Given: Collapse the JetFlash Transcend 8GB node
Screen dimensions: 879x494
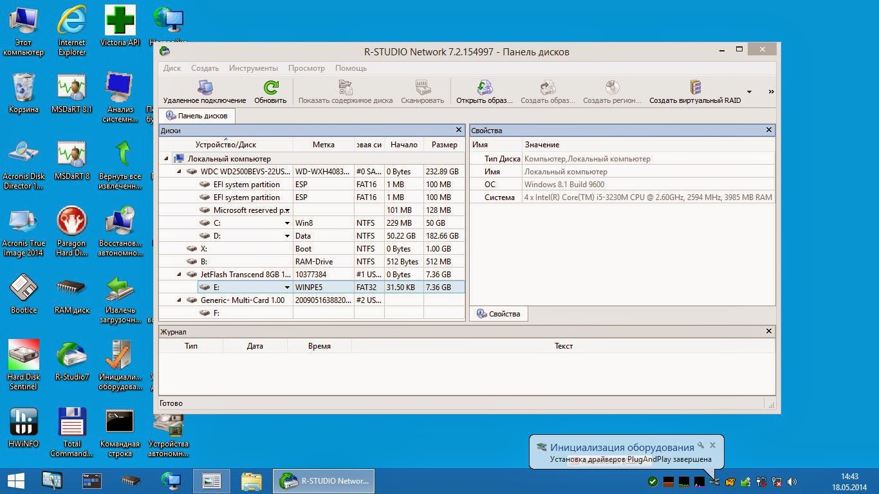Looking at the screenshot, I should (179, 275).
